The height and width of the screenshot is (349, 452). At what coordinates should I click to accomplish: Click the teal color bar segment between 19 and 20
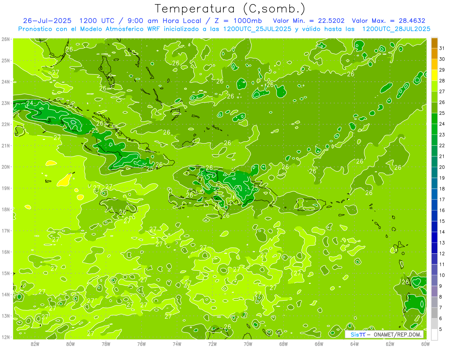(434, 172)
